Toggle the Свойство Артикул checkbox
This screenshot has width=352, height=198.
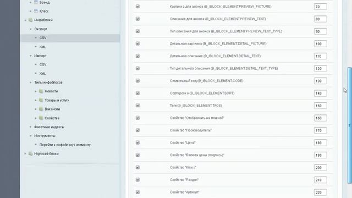(137, 192)
